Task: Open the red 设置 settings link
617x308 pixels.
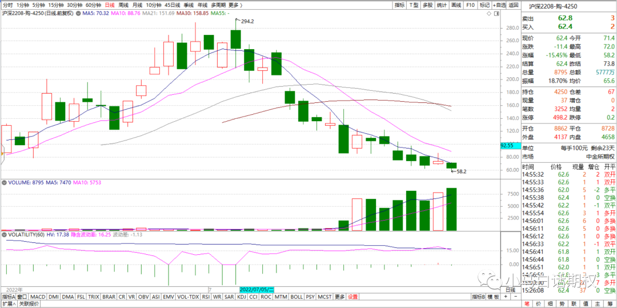Action: tap(353, 297)
